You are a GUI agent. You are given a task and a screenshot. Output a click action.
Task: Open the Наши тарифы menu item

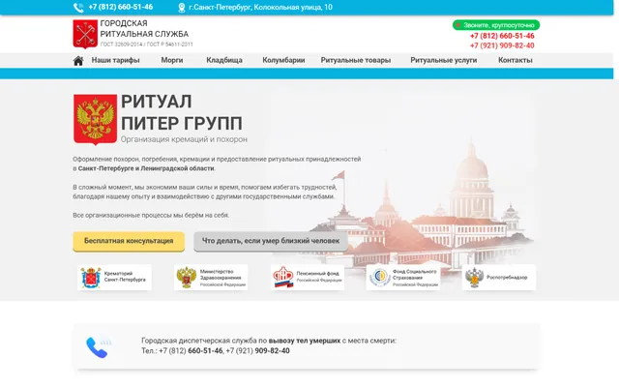(115, 60)
